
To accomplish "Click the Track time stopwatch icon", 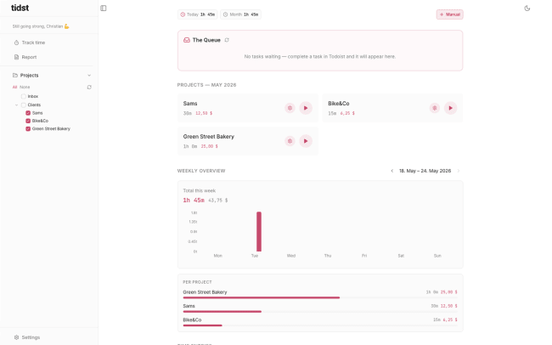I will coord(16,42).
